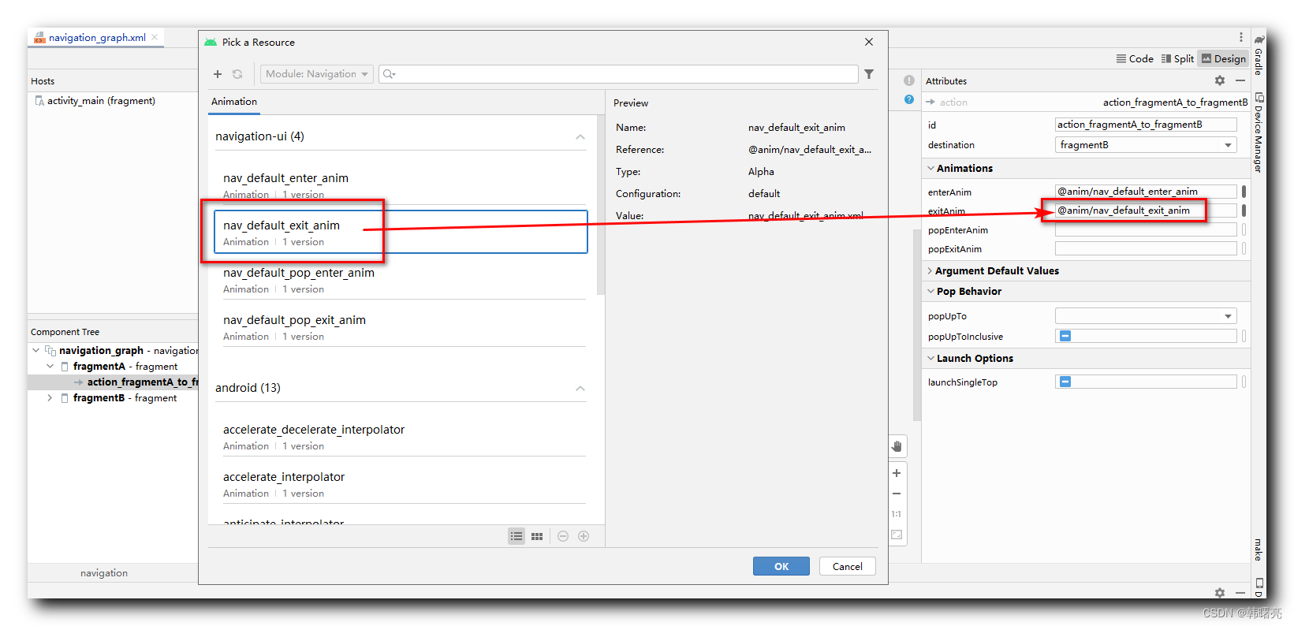Reset canvas zoom to 1:1
This screenshot has height=626, width=1294.
(897, 514)
